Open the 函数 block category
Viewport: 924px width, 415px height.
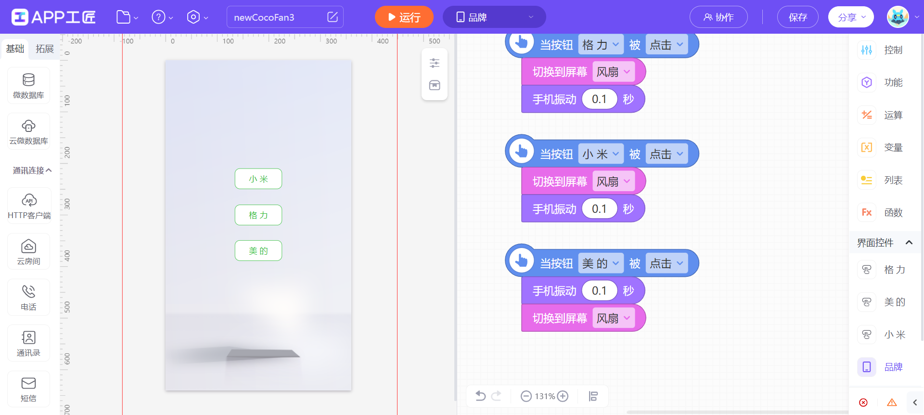[x=882, y=212]
